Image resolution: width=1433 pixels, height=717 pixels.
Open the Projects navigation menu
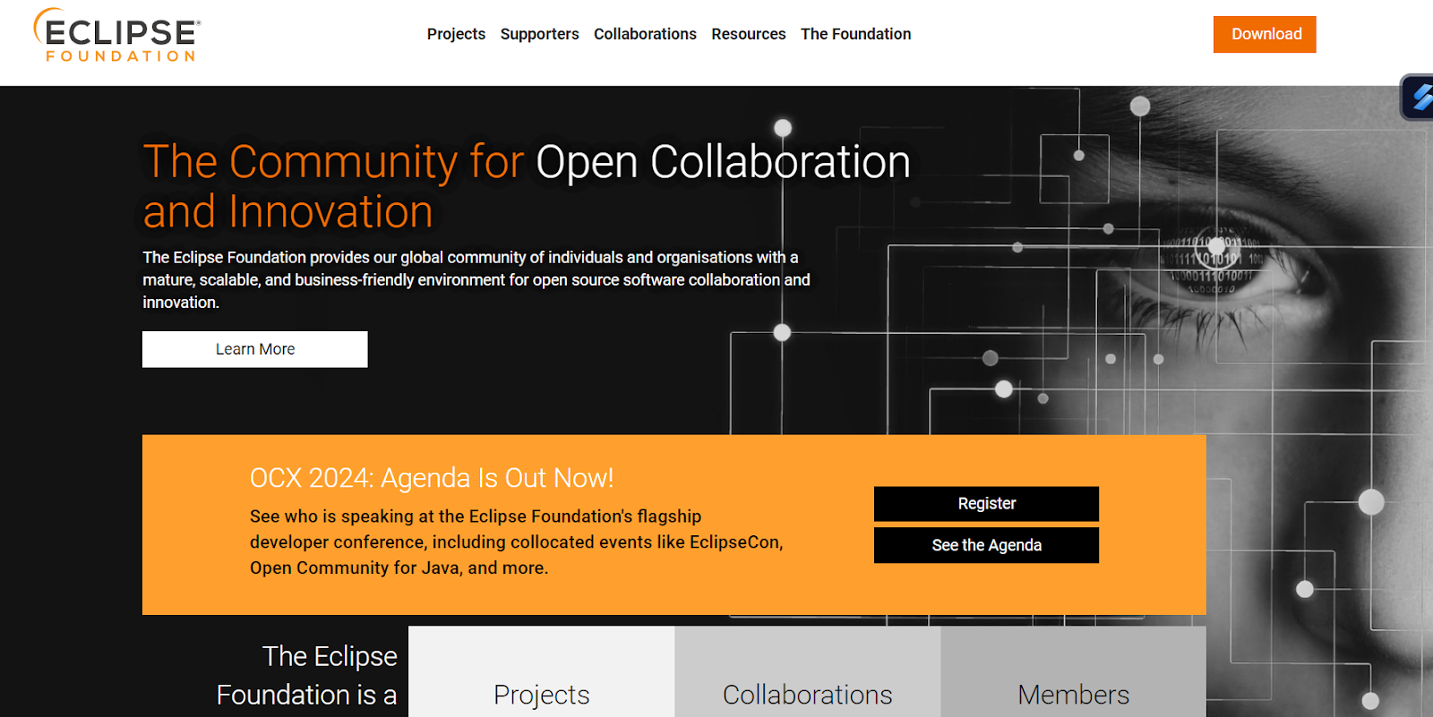(456, 34)
